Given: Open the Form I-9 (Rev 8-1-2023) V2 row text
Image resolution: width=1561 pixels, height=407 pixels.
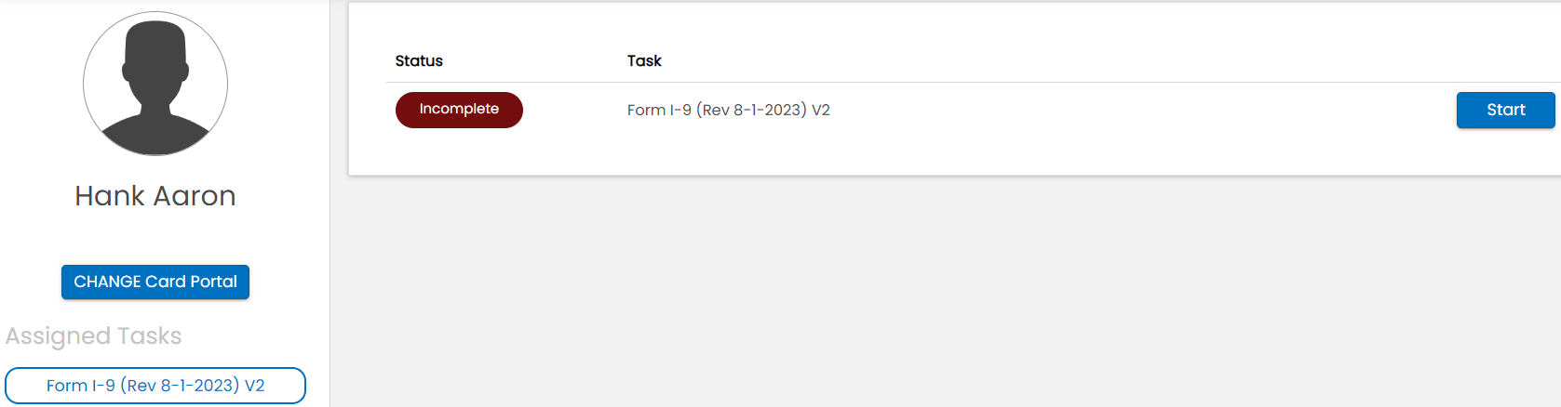Looking at the screenshot, I should tap(729, 110).
